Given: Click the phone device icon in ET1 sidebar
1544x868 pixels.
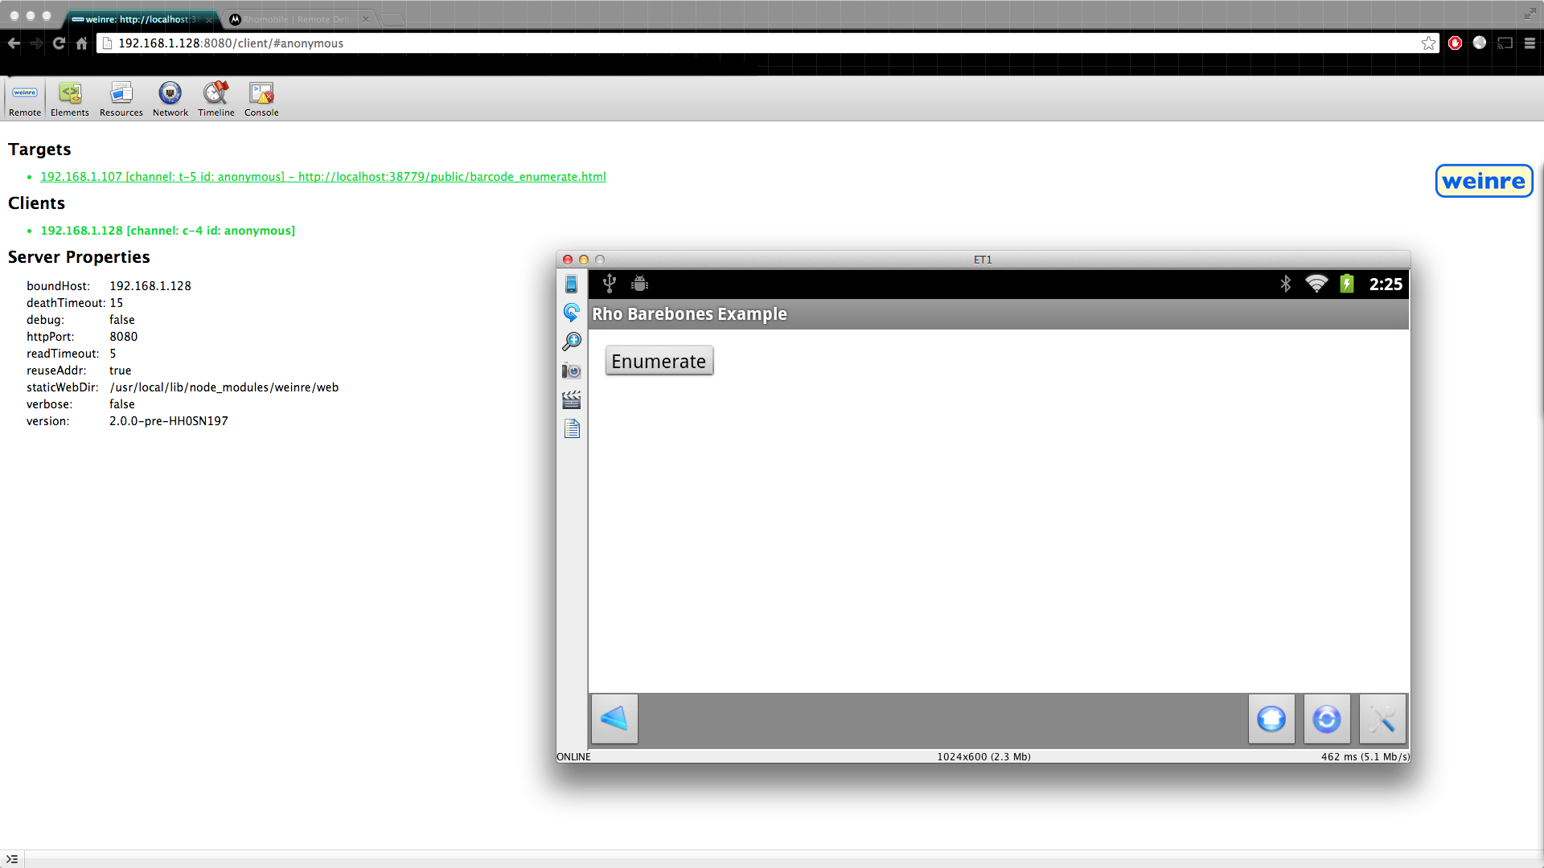Looking at the screenshot, I should click(572, 284).
